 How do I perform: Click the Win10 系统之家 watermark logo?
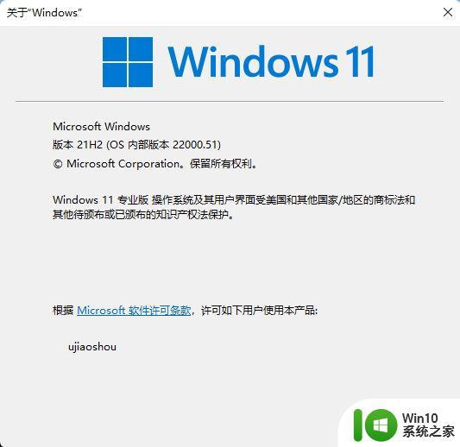pos(404,425)
